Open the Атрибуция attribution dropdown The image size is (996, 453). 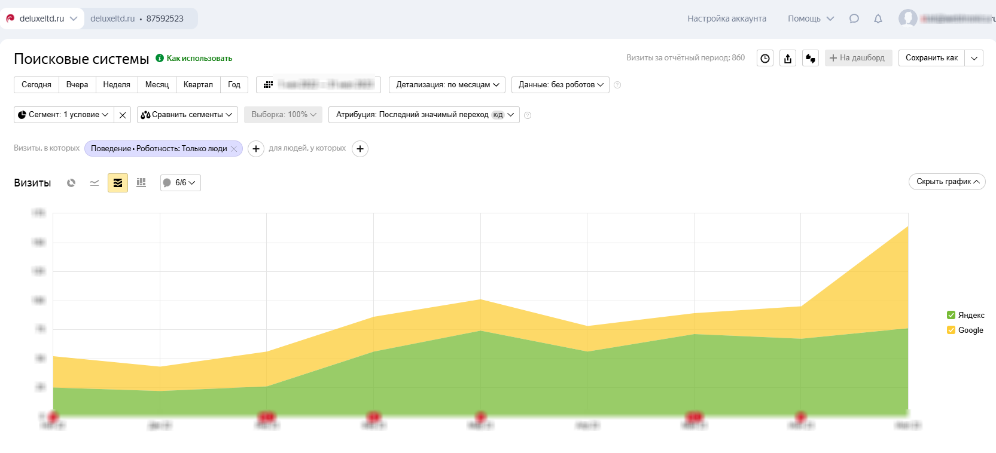(x=424, y=115)
